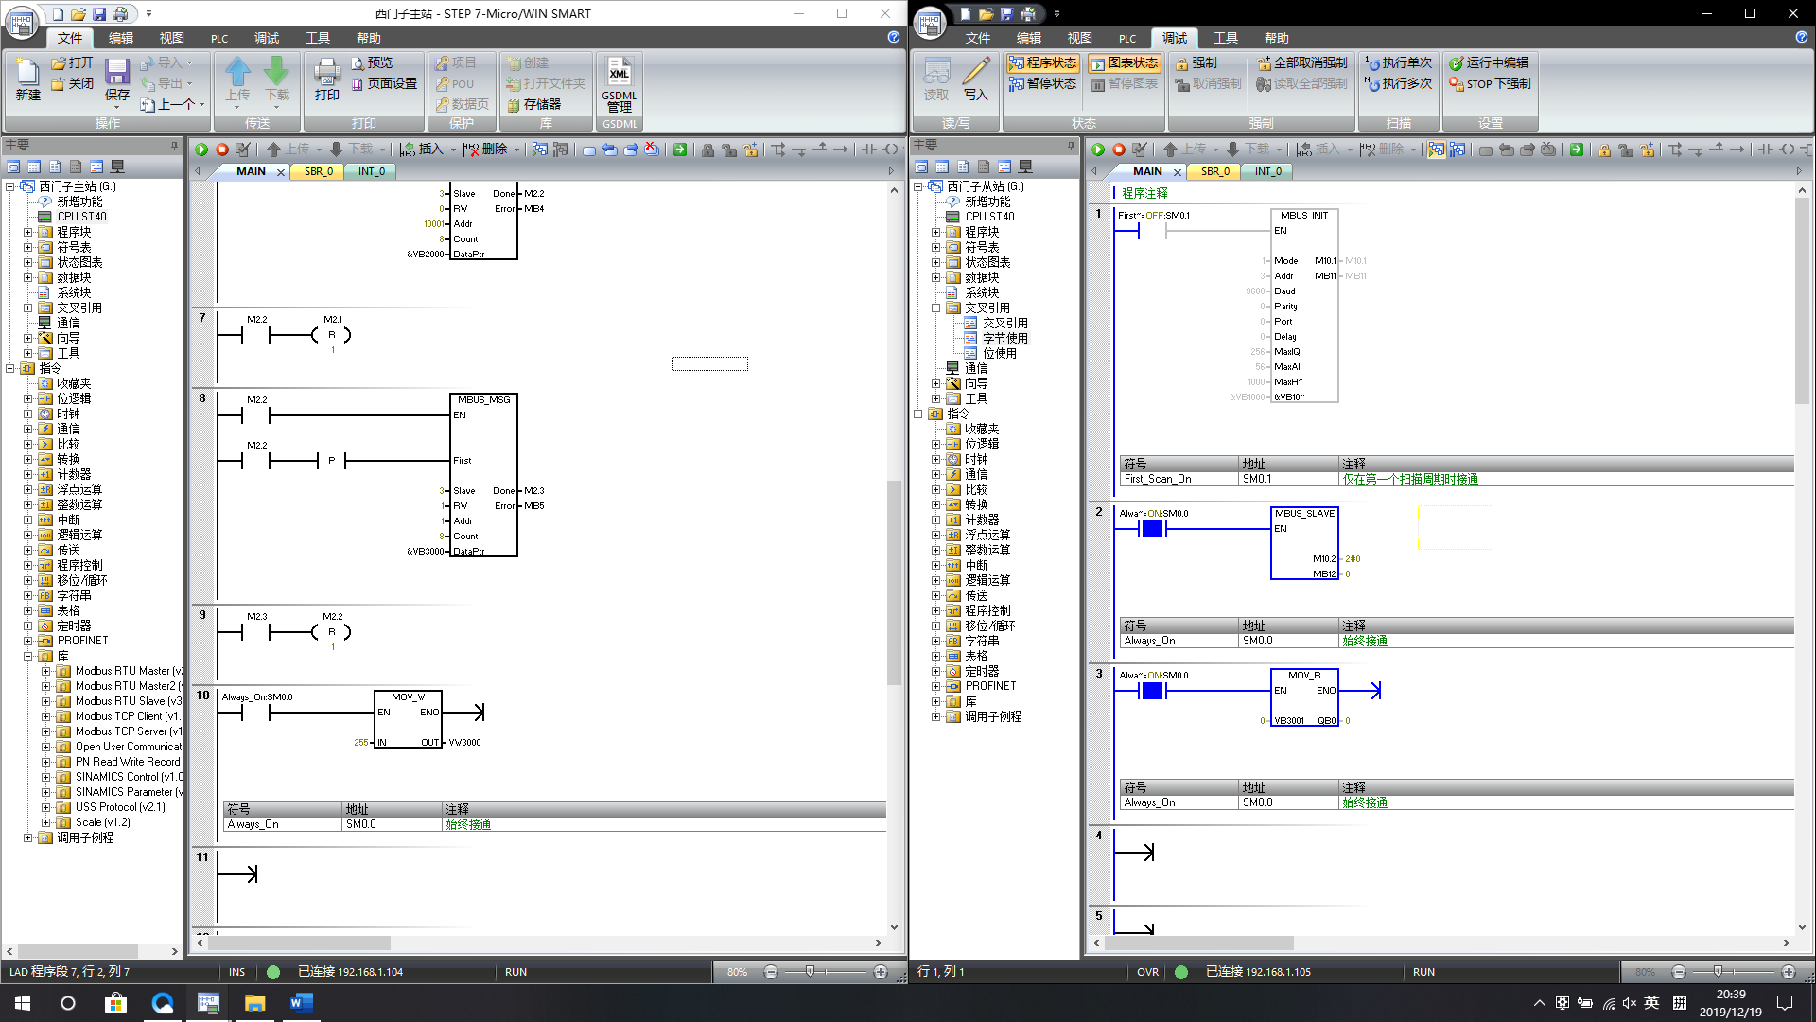Toggle 程序状态 program status monitoring
Screen dimensions: 1816x1022
(1041, 62)
